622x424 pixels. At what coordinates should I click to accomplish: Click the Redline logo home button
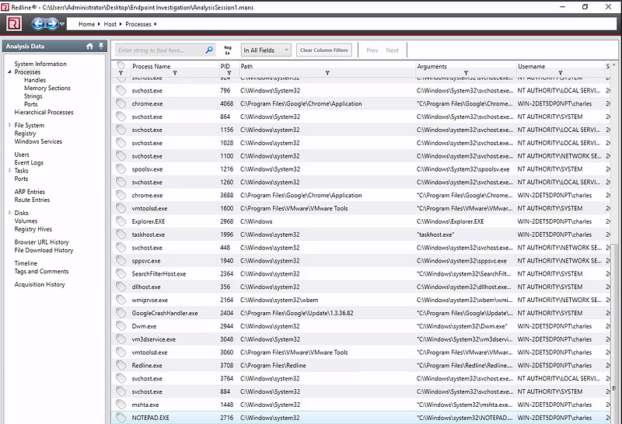(x=14, y=24)
